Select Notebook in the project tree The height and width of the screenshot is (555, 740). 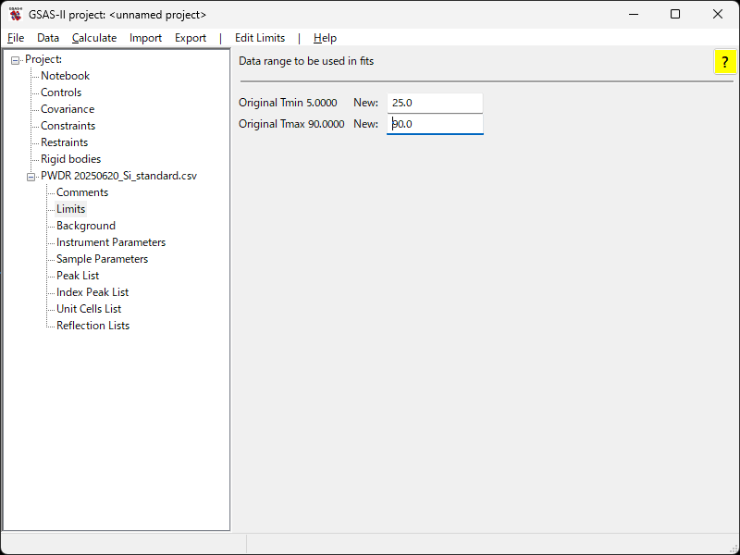(65, 76)
